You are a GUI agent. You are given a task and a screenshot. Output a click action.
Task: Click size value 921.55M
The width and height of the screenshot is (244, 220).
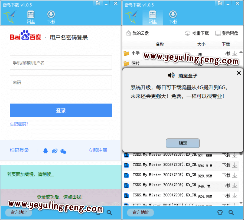pos(205,156)
